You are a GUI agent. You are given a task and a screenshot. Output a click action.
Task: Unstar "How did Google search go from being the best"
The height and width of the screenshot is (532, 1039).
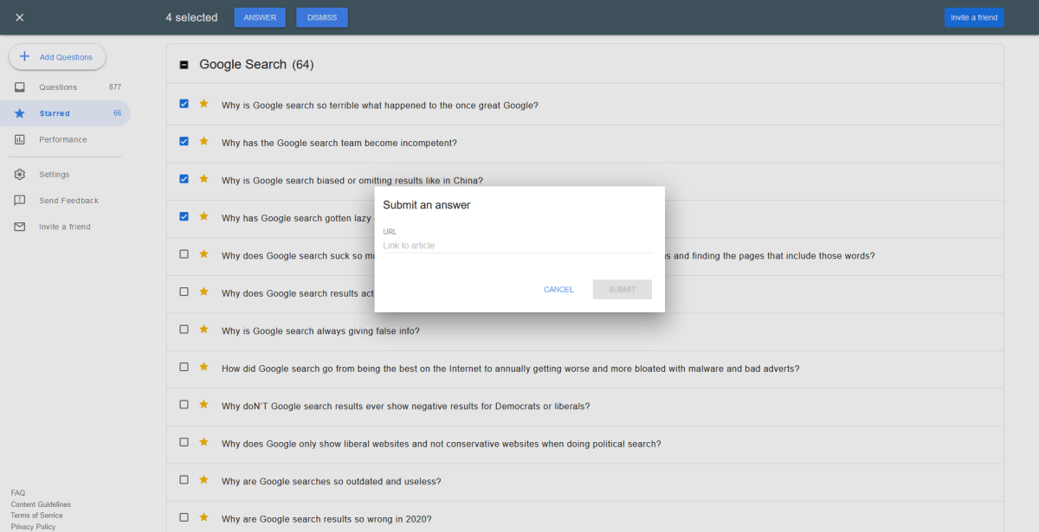click(204, 367)
